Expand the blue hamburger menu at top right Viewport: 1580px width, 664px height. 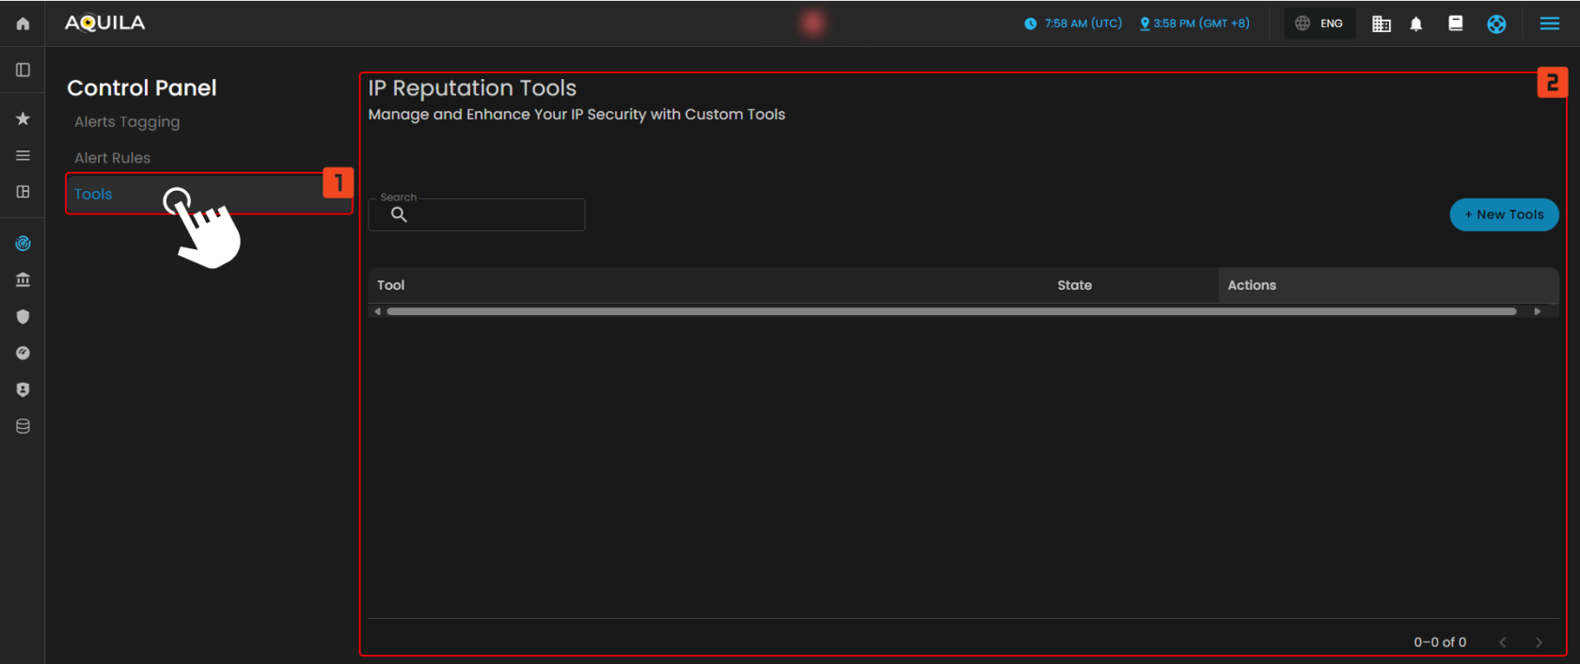(x=1549, y=24)
